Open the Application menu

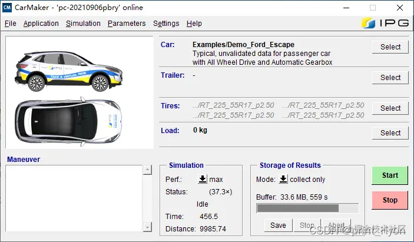(x=41, y=24)
